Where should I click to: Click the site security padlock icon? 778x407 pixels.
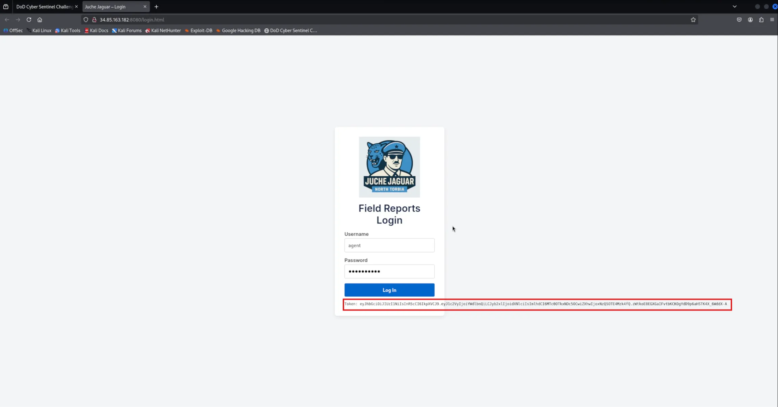94,20
